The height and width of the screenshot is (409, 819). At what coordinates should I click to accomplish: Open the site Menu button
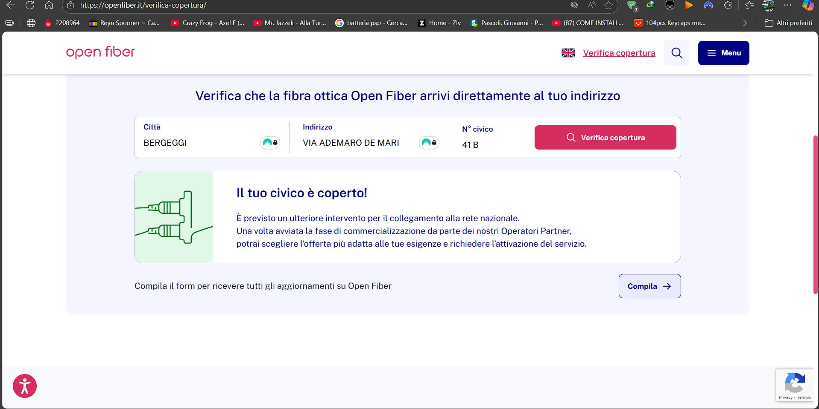click(723, 53)
